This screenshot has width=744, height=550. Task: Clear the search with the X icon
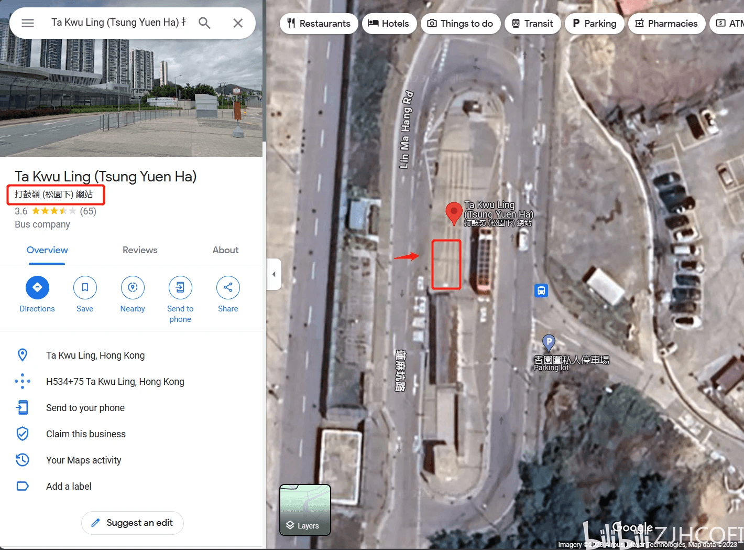[x=238, y=23]
